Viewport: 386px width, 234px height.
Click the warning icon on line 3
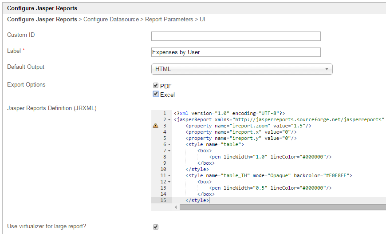(x=155, y=126)
